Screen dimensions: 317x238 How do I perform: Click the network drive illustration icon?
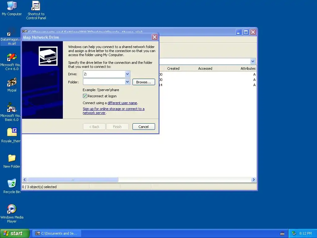click(48, 56)
